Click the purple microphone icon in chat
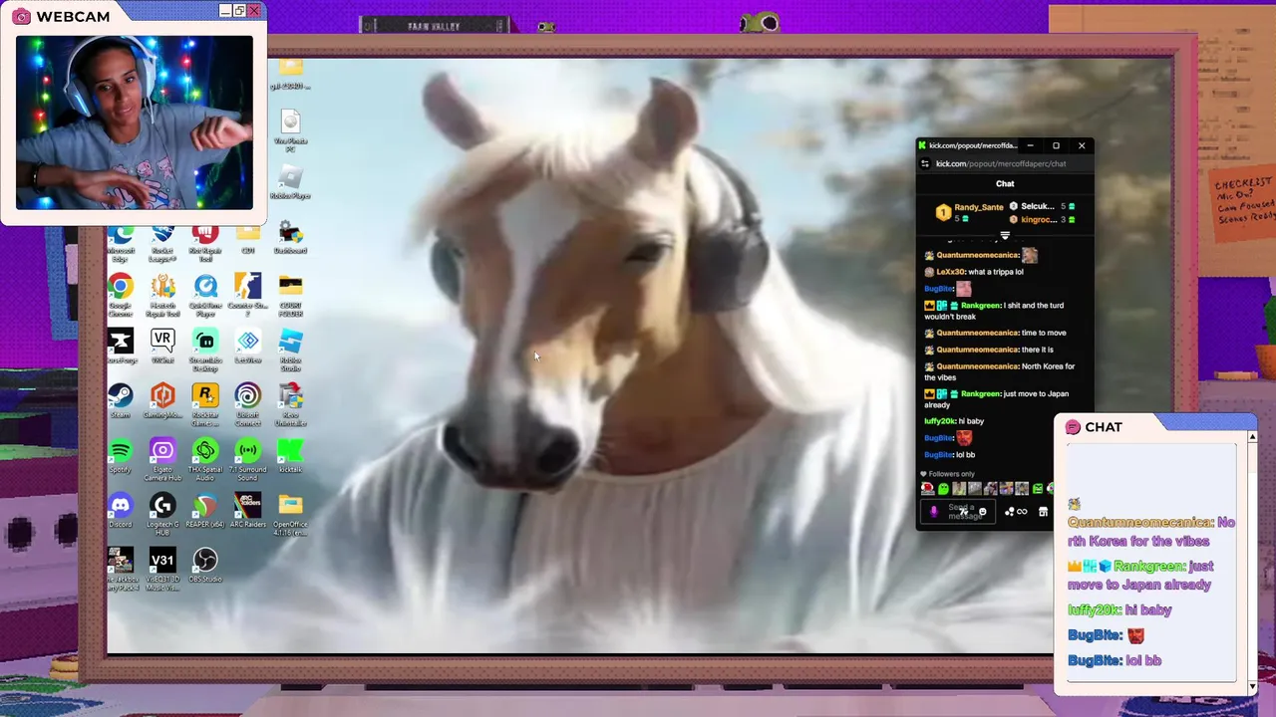This screenshot has width=1276, height=717. pos(933,512)
